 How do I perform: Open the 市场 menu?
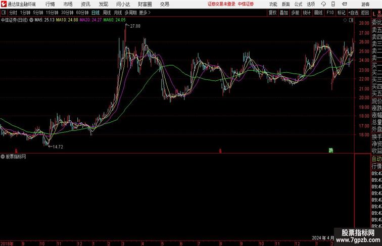[68, 4]
